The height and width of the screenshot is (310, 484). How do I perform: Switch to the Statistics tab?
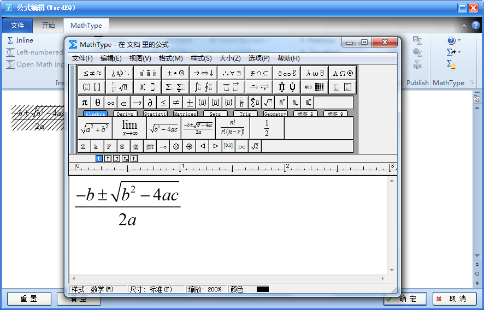click(155, 114)
